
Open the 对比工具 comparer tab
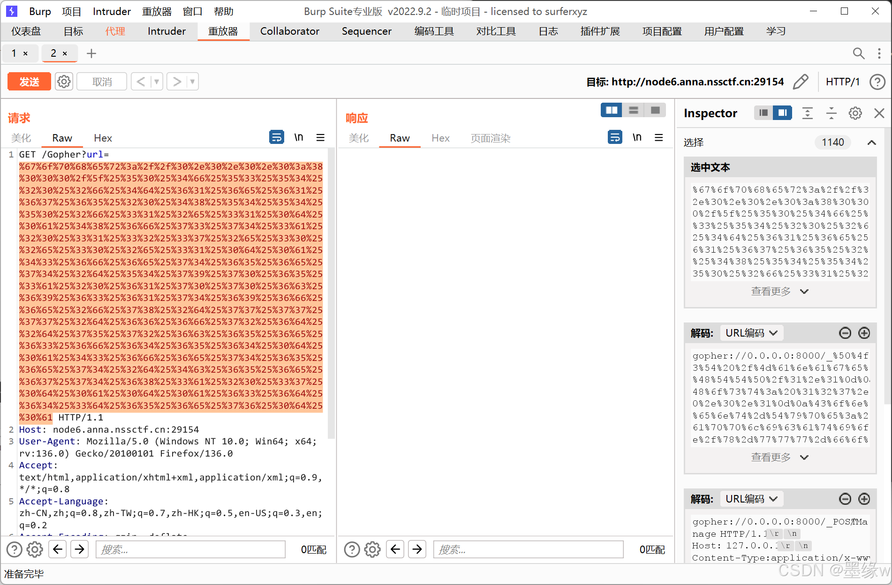496,31
